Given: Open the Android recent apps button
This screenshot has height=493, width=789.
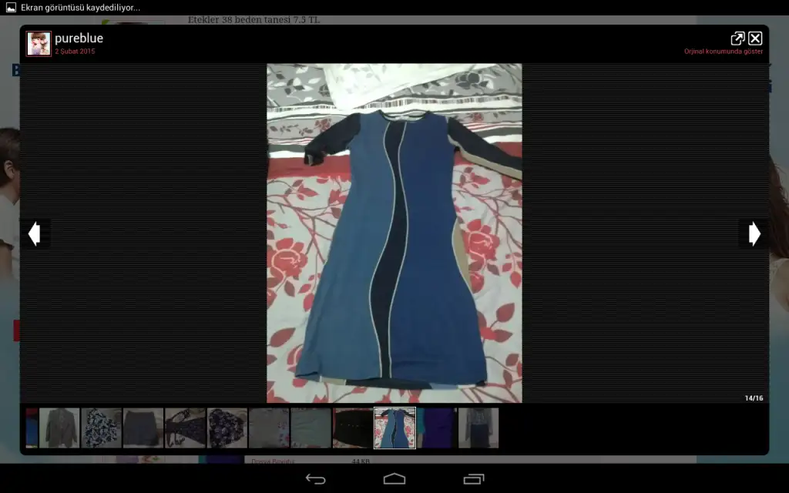Looking at the screenshot, I should 473,479.
